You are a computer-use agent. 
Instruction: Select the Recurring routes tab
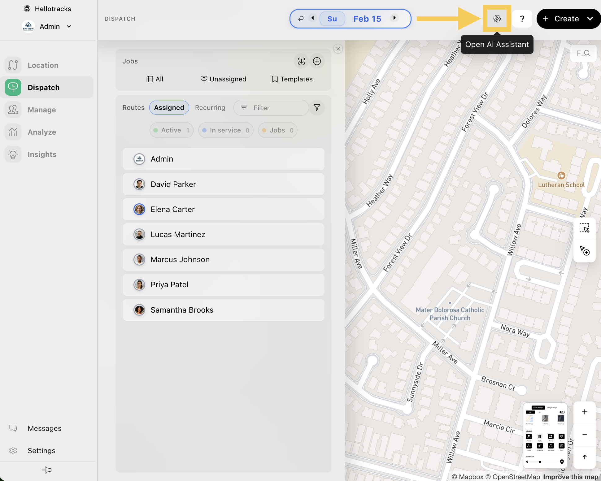[210, 108]
